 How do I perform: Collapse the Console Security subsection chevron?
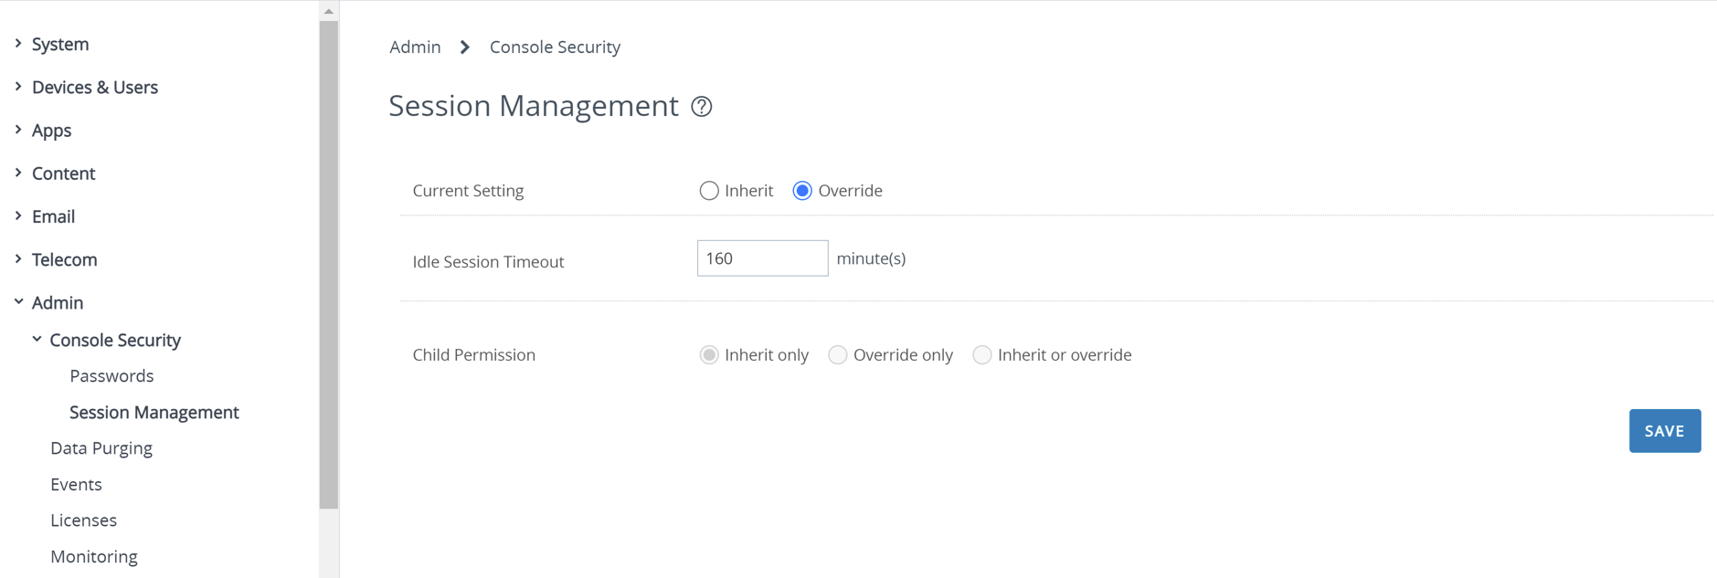click(37, 339)
